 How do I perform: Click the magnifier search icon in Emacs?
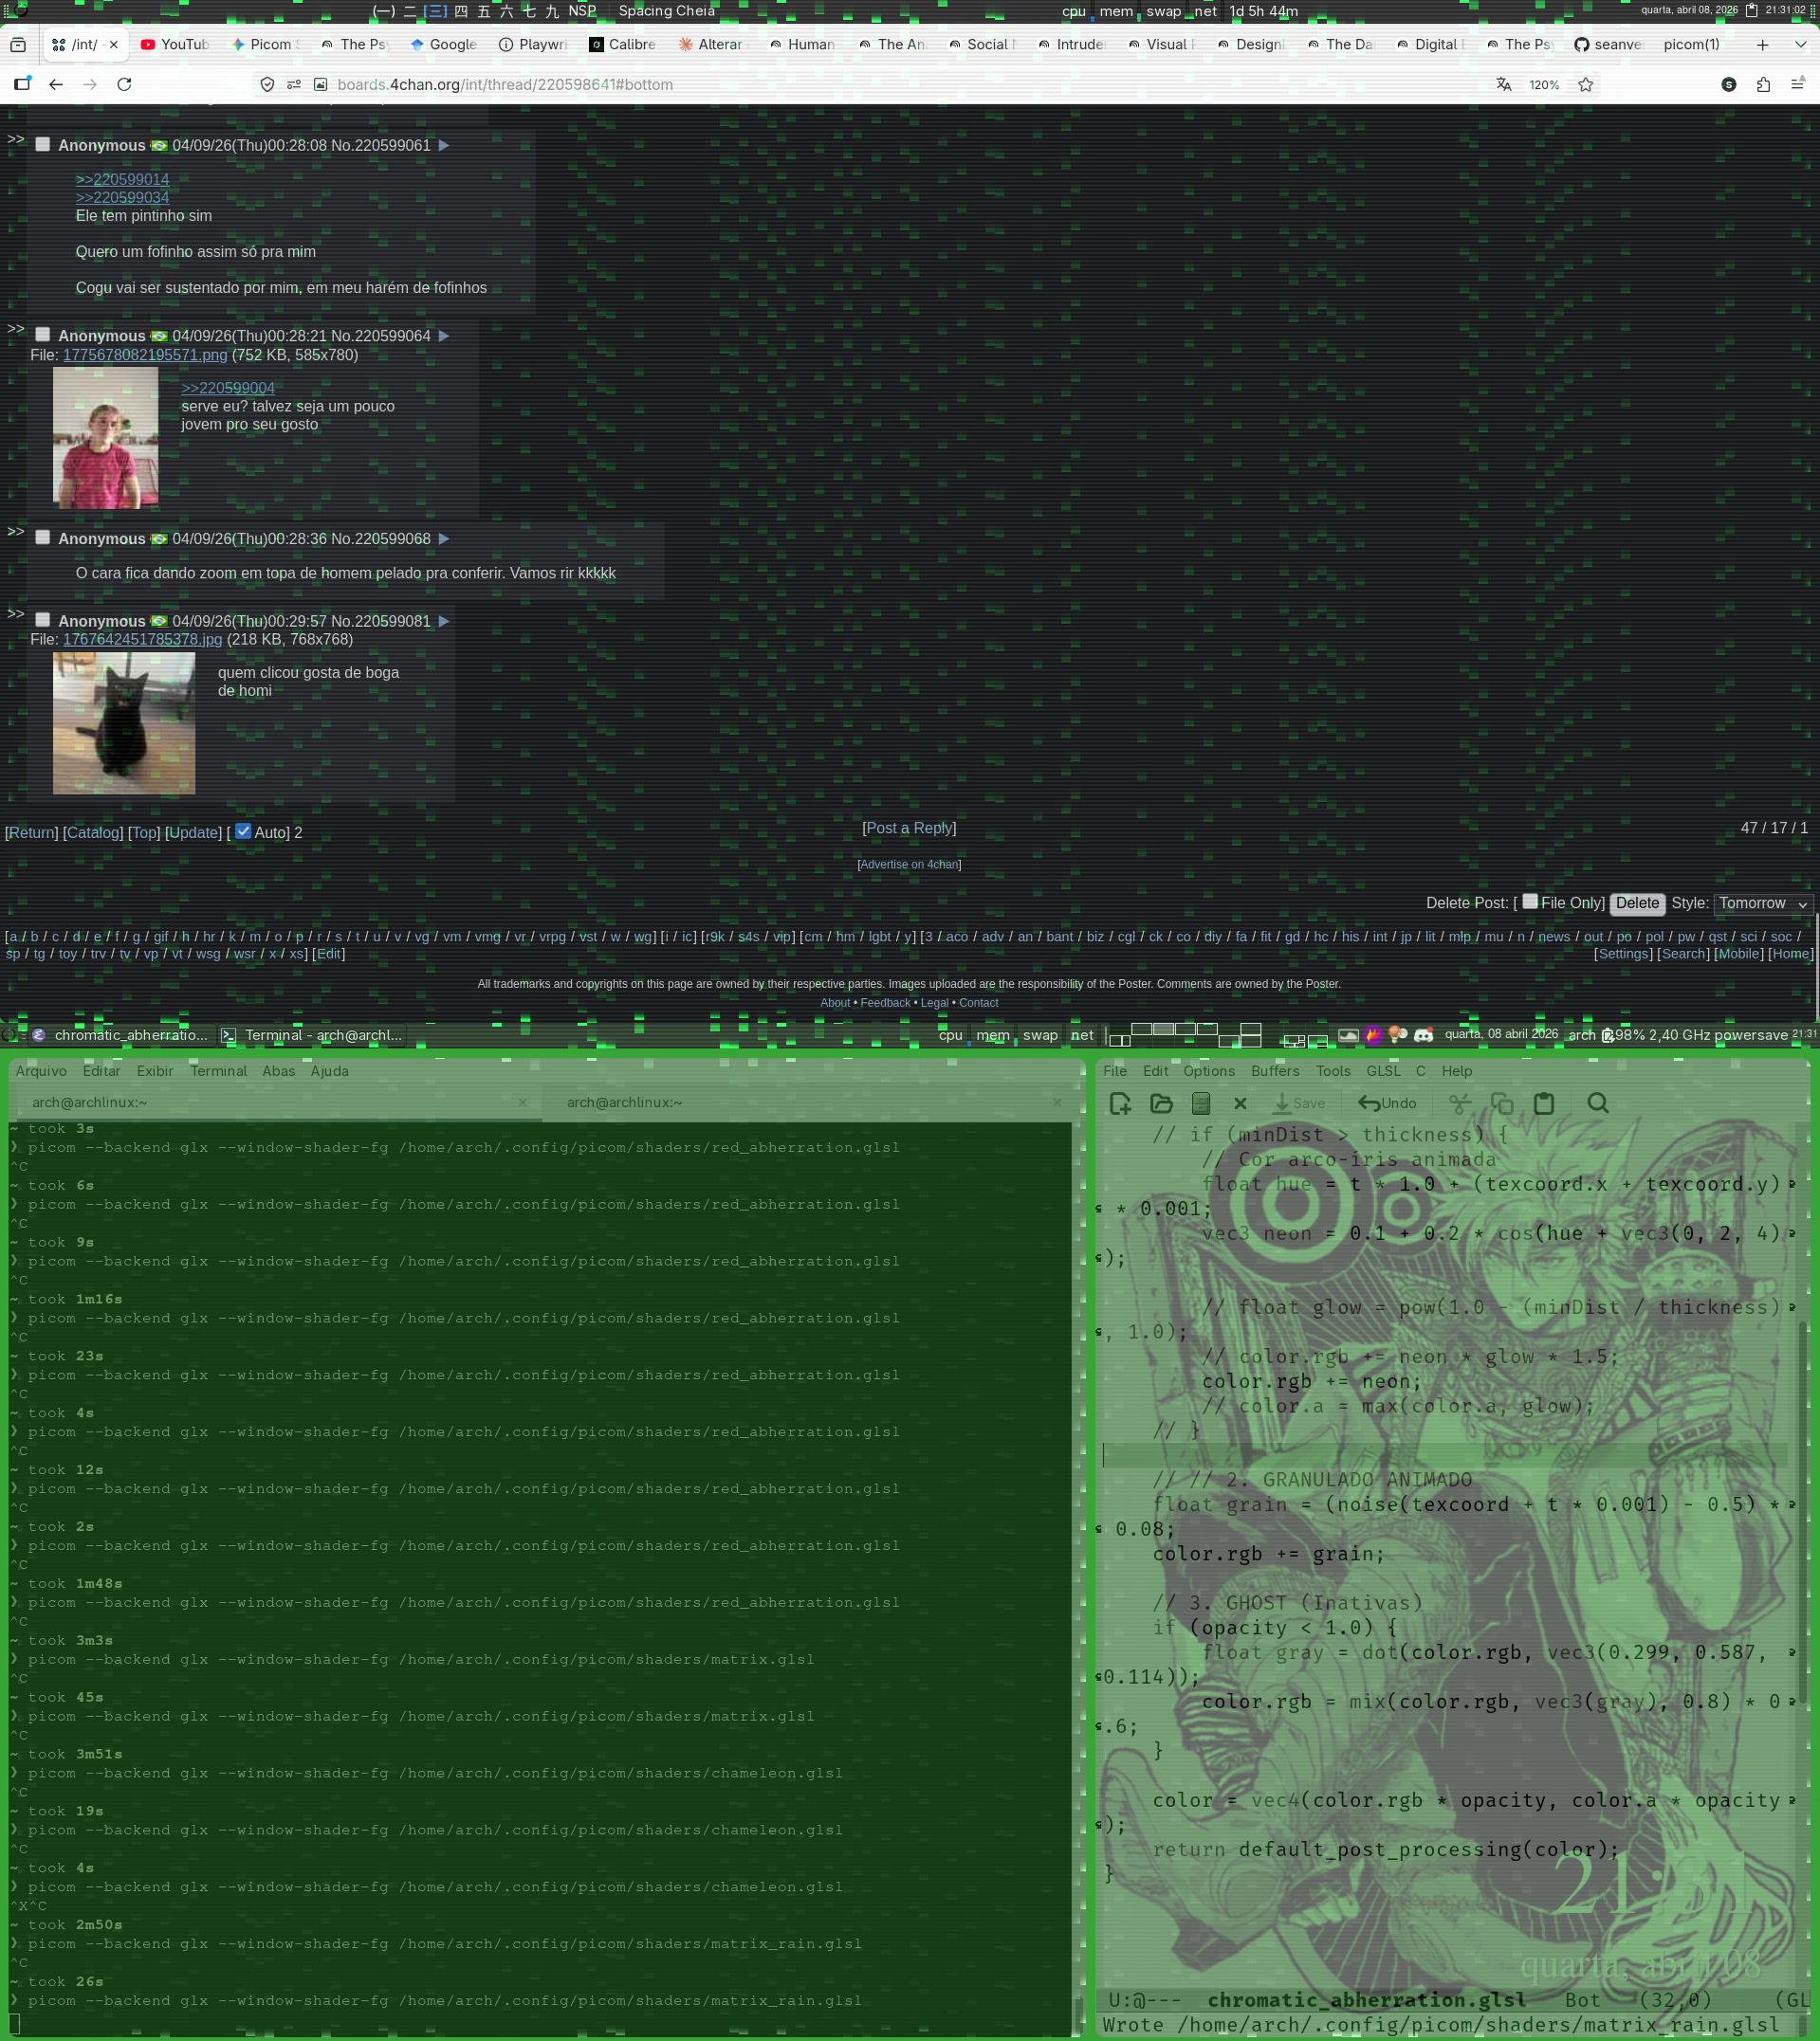[1598, 1103]
